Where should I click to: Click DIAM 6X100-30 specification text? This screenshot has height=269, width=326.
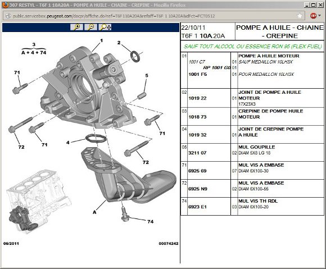tap(253, 171)
